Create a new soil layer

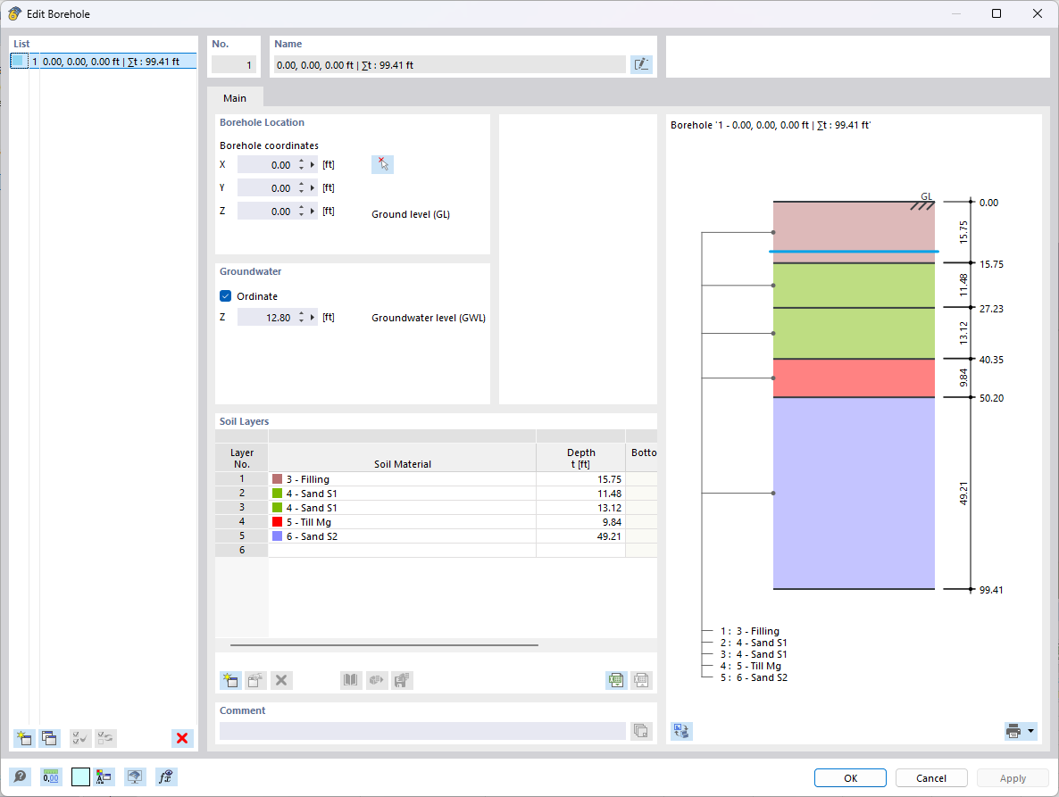click(x=229, y=680)
